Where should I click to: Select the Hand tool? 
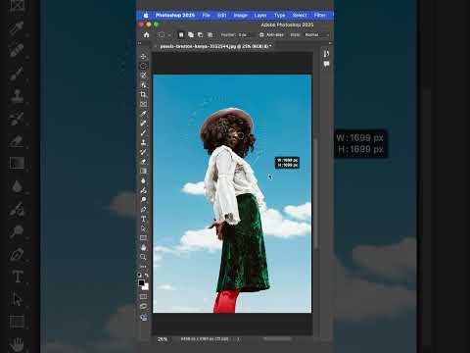(143, 247)
